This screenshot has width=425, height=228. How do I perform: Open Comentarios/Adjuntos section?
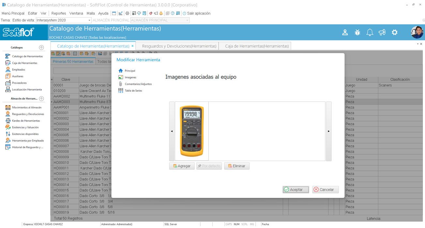(138, 84)
